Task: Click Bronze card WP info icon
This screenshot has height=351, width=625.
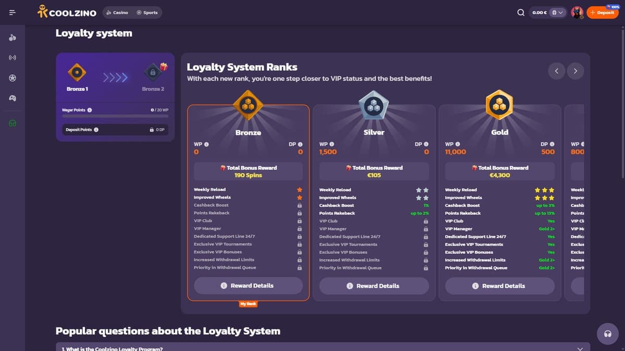Action: 206,144
